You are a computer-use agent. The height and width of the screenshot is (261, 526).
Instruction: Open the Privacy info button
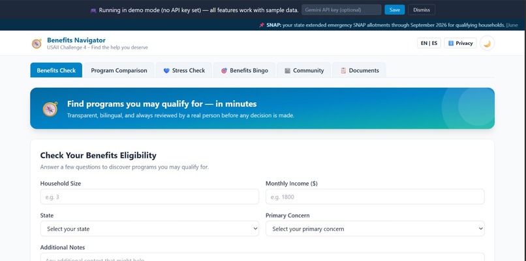point(460,43)
